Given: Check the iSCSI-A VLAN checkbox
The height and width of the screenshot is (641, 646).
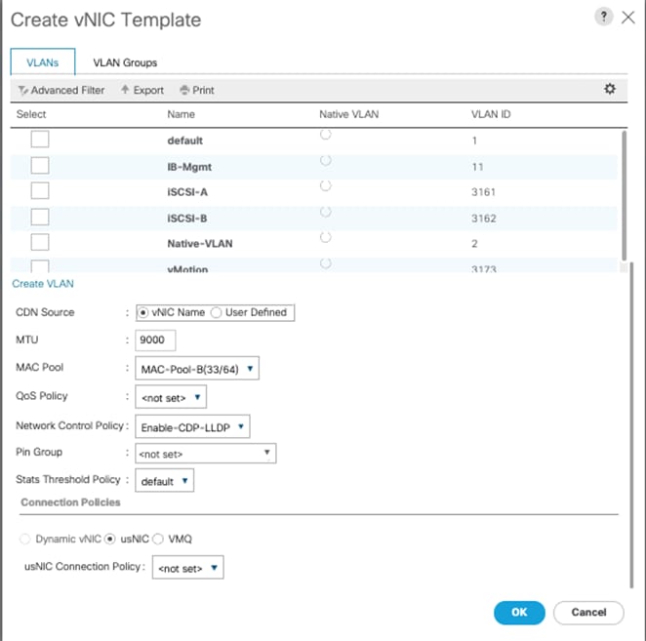Looking at the screenshot, I should point(40,190).
